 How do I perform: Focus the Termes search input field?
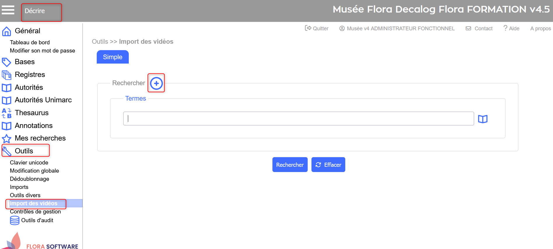tap(298, 119)
